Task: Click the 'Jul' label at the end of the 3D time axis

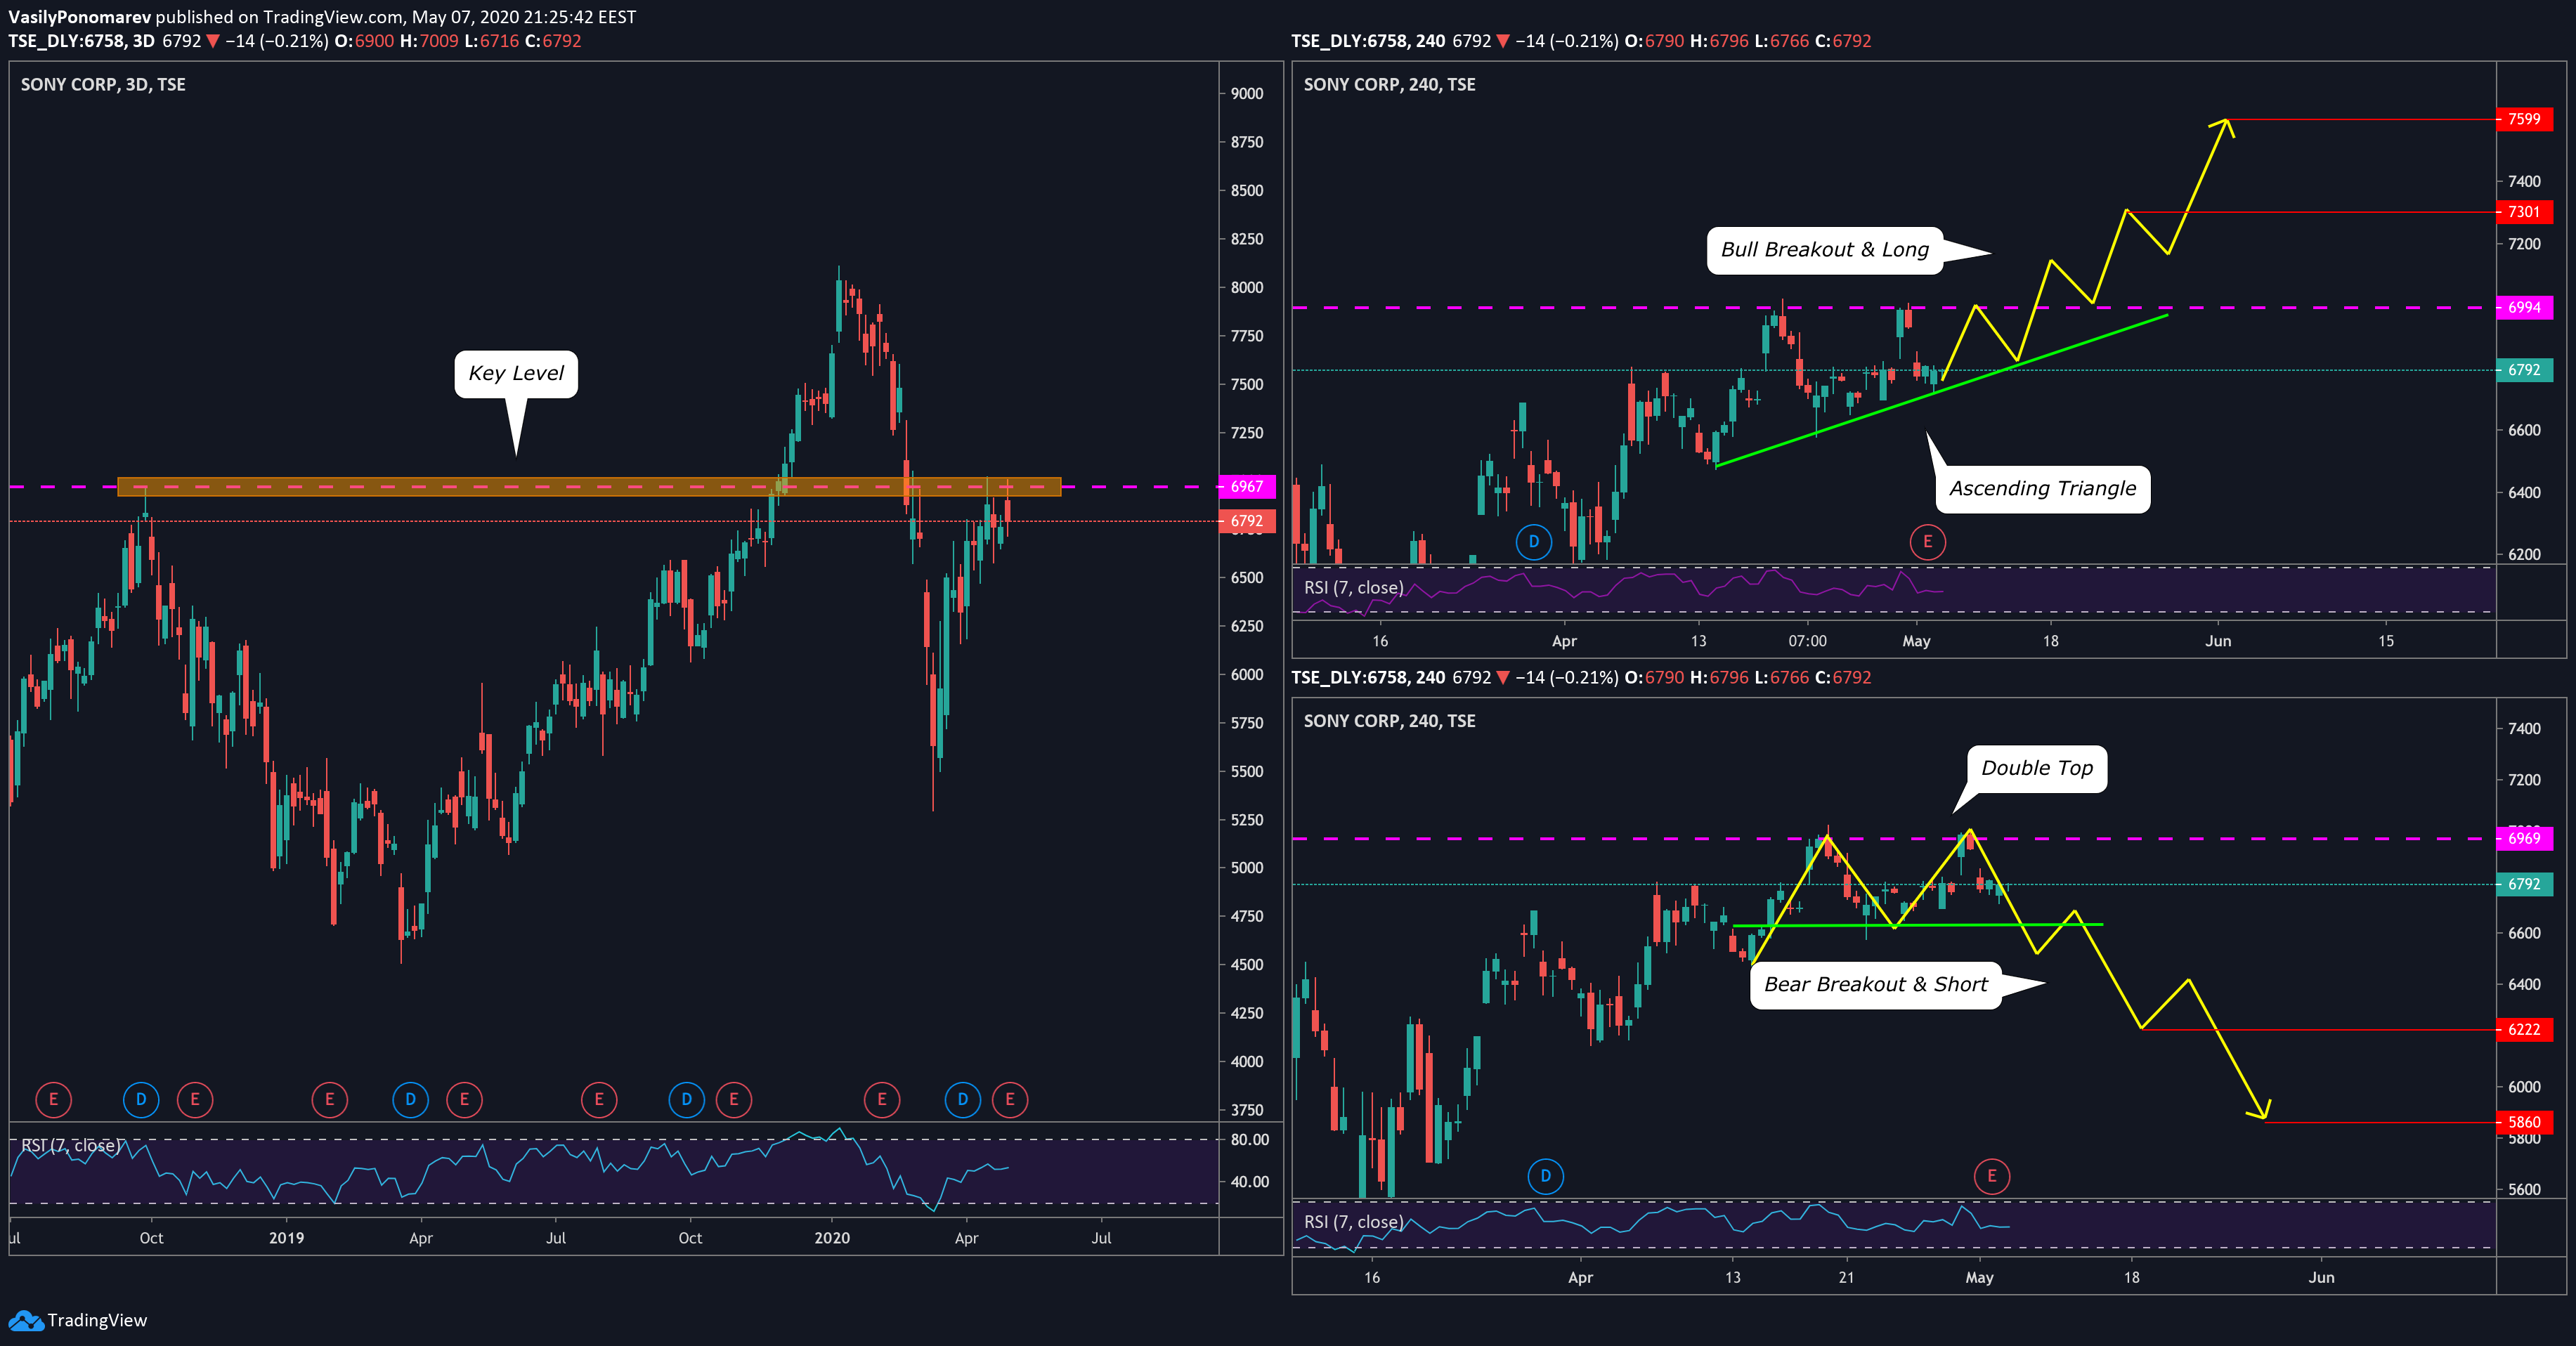Action: pos(1101,1238)
